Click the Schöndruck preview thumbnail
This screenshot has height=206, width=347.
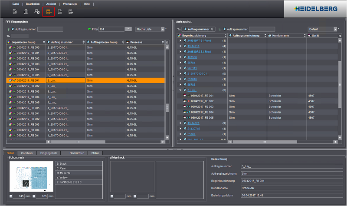tap(31, 176)
